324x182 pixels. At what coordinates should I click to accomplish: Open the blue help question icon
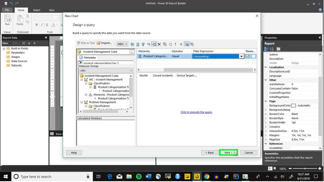320,10
